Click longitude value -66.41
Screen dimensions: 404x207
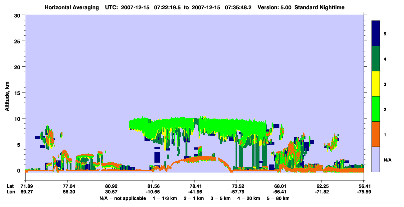279,192
